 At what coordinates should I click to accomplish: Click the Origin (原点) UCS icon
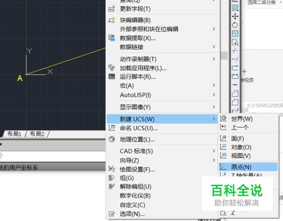click(223, 167)
